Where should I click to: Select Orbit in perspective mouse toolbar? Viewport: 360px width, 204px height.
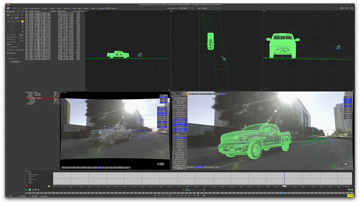coord(195,94)
